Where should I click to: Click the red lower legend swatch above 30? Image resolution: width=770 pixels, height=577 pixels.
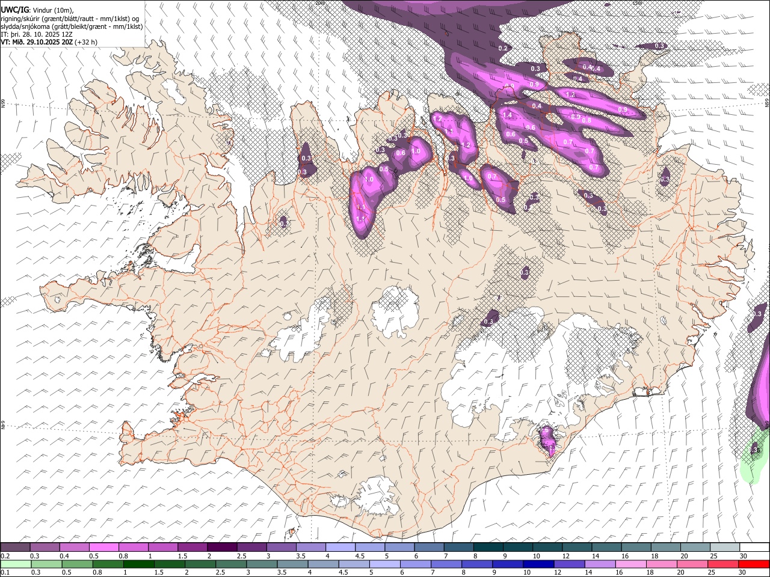pos(754,564)
